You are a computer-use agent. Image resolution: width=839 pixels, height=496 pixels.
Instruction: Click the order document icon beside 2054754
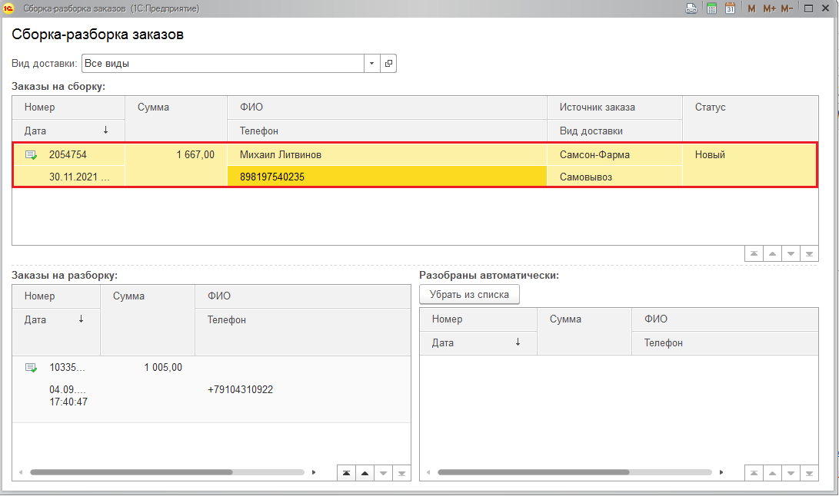[x=31, y=155]
